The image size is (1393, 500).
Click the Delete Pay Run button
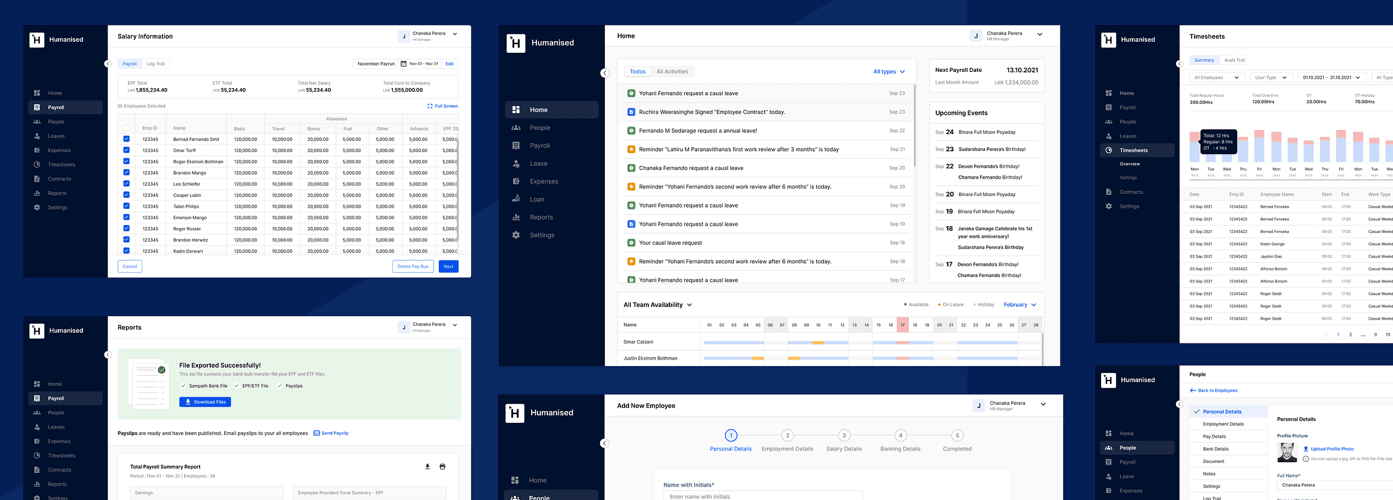[x=413, y=266]
